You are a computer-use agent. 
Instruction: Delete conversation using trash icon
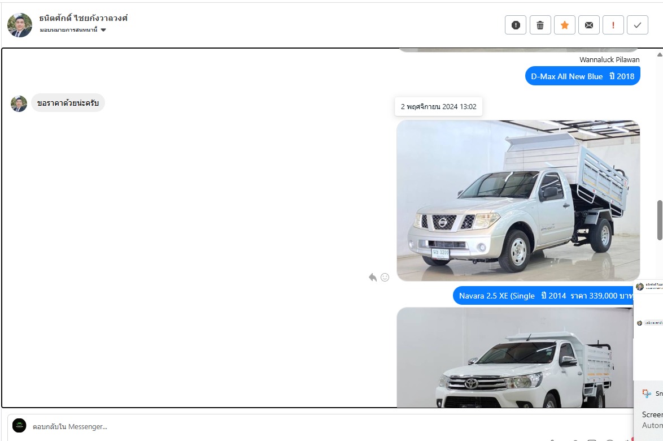click(540, 25)
